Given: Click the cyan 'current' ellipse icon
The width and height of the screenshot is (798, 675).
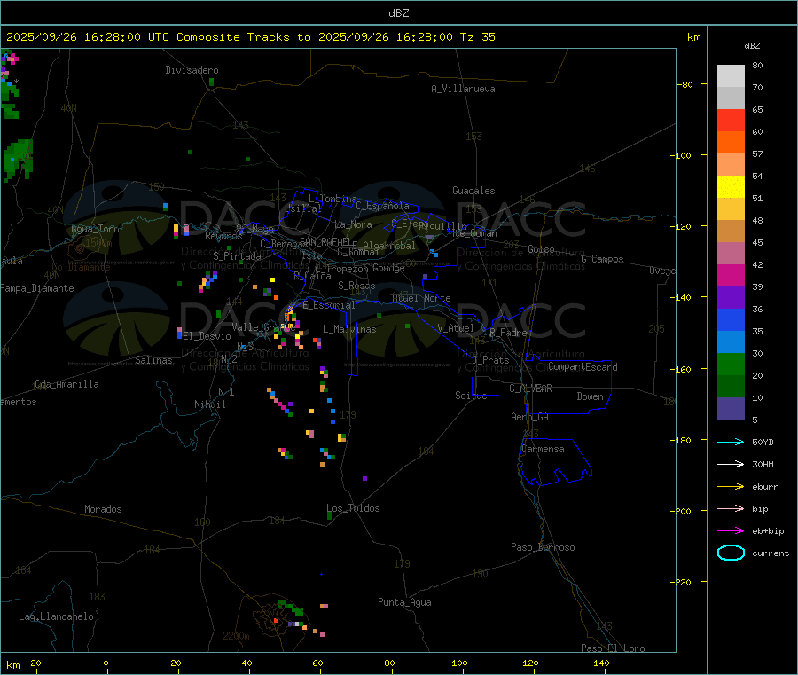Looking at the screenshot, I should point(731,553).
